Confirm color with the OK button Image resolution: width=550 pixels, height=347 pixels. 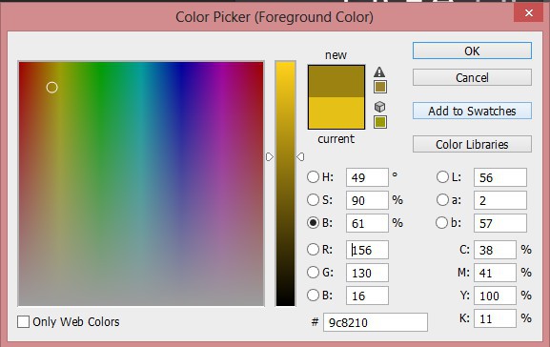[x=472, y=51]
